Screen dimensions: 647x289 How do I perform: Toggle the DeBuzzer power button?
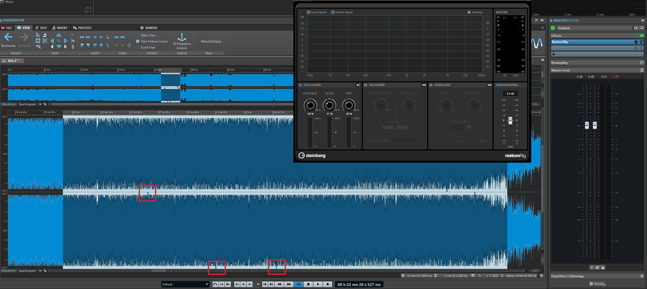coord(431,85)
